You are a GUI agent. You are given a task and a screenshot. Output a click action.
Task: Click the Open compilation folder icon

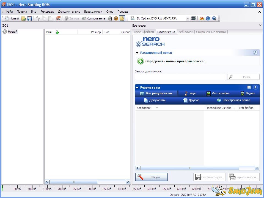(23, 18)
